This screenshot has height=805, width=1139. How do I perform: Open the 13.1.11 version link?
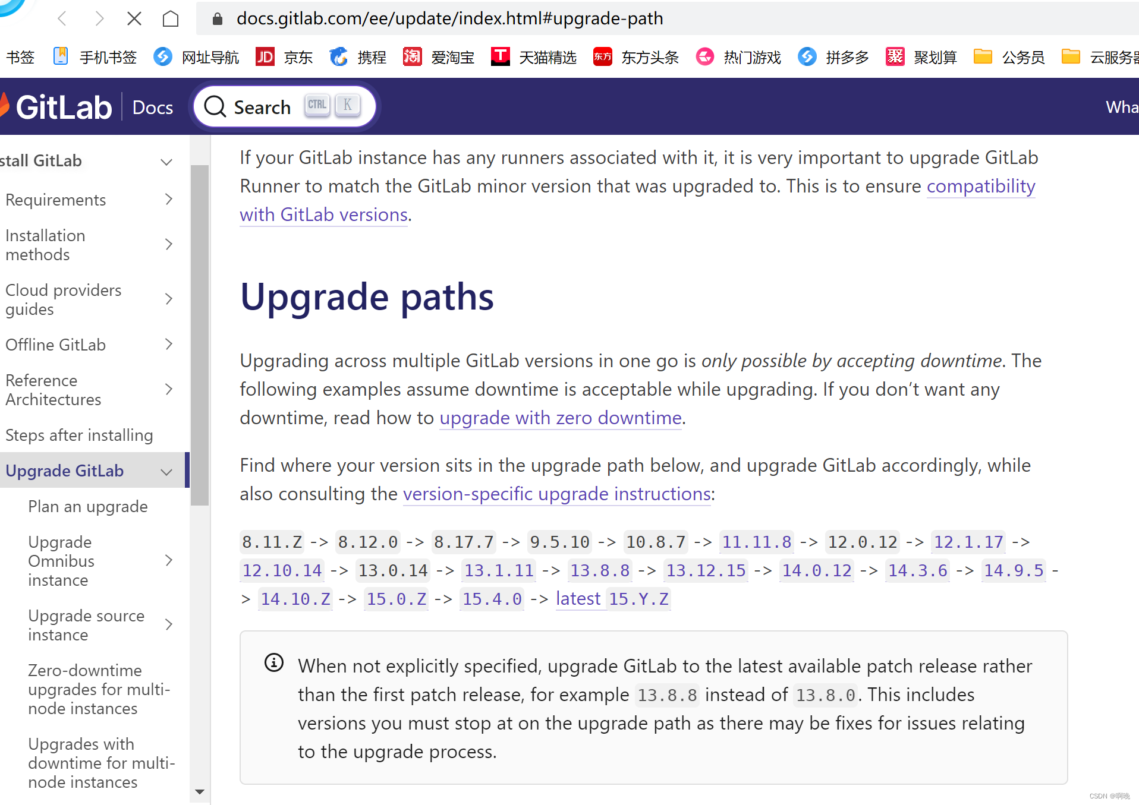[499, 570]
